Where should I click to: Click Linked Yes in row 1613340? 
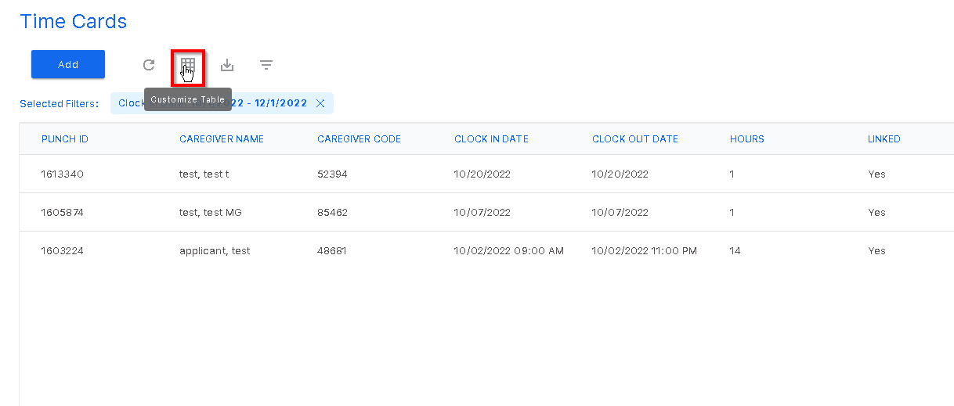876,174
